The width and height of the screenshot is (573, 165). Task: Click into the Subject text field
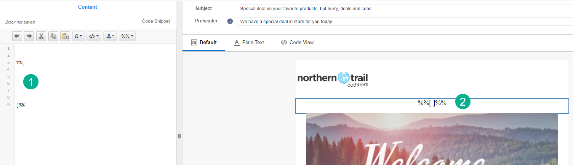(404, 9)
